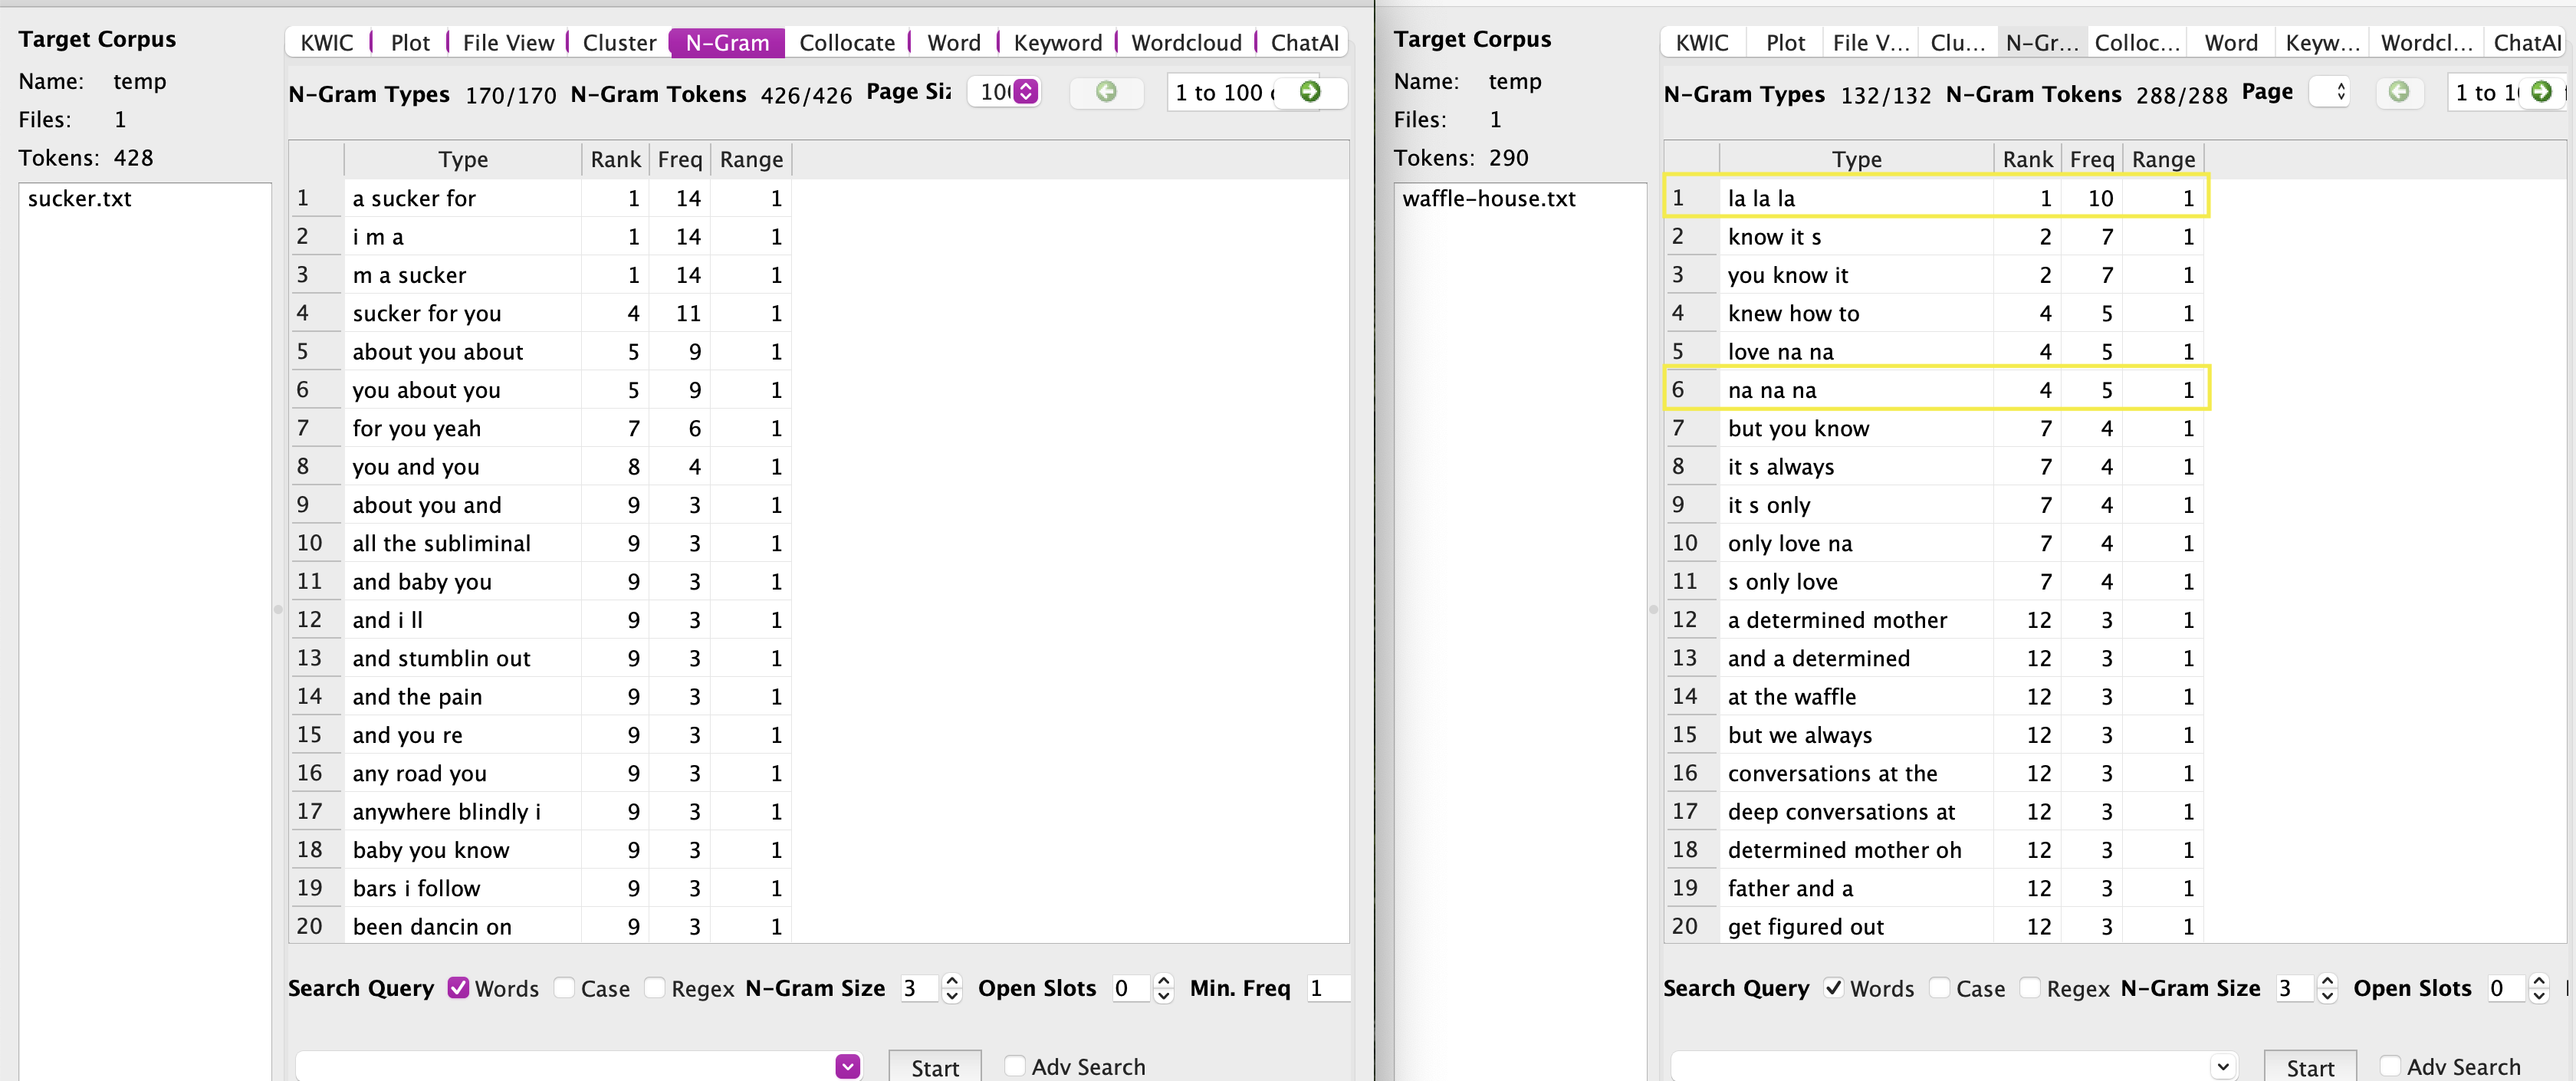Click the previous-page arrow in right window
The image size is (2576, 1081).
point(2398,92)
